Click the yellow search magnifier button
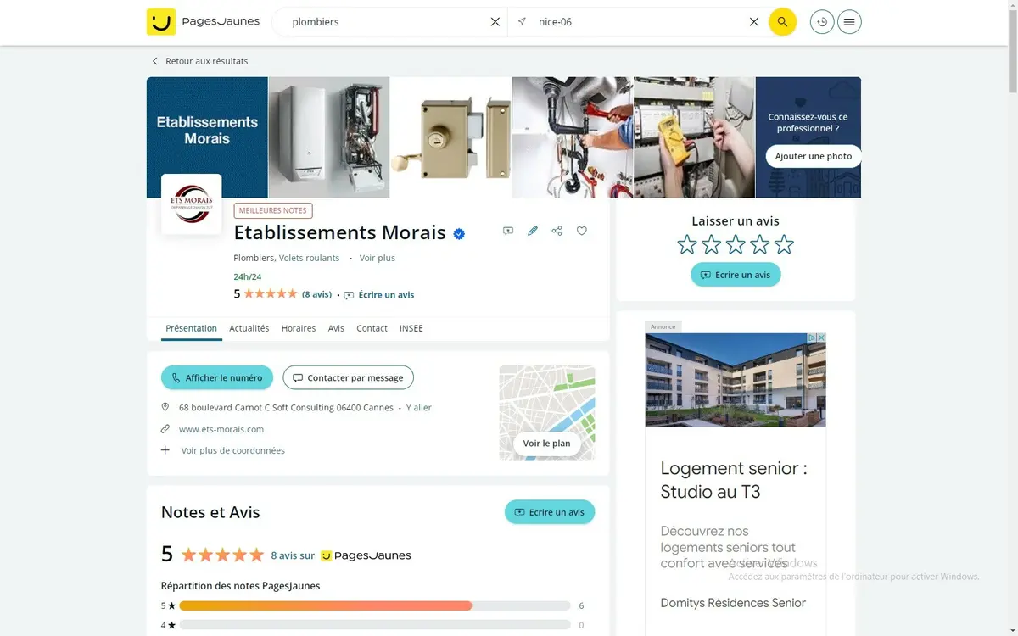1018x636 pixels. [x=782, y=22]
